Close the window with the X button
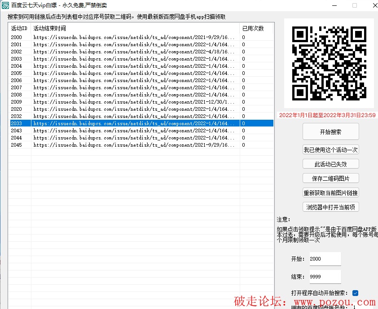Image resolution: width=378 pixels, height=309 pixels. tap(375, 5)
